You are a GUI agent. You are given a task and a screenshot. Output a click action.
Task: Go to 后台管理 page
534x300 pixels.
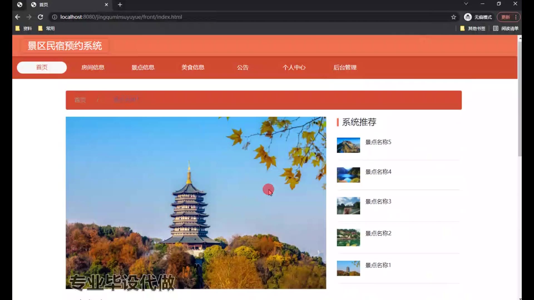(345, 67)
